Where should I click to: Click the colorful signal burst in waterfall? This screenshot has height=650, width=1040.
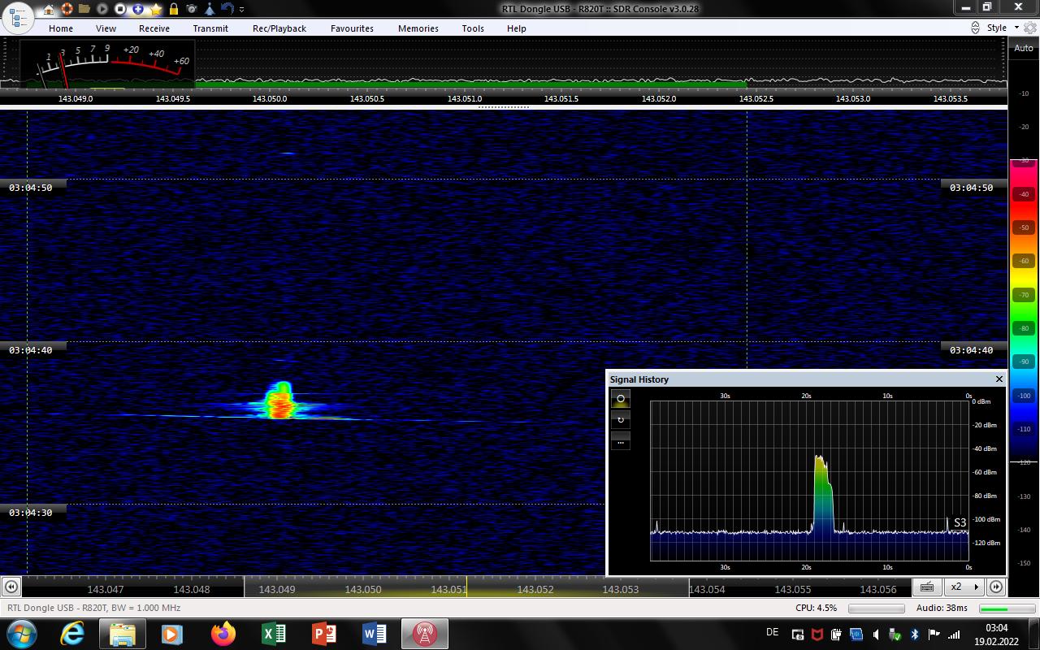pos(280,400)
